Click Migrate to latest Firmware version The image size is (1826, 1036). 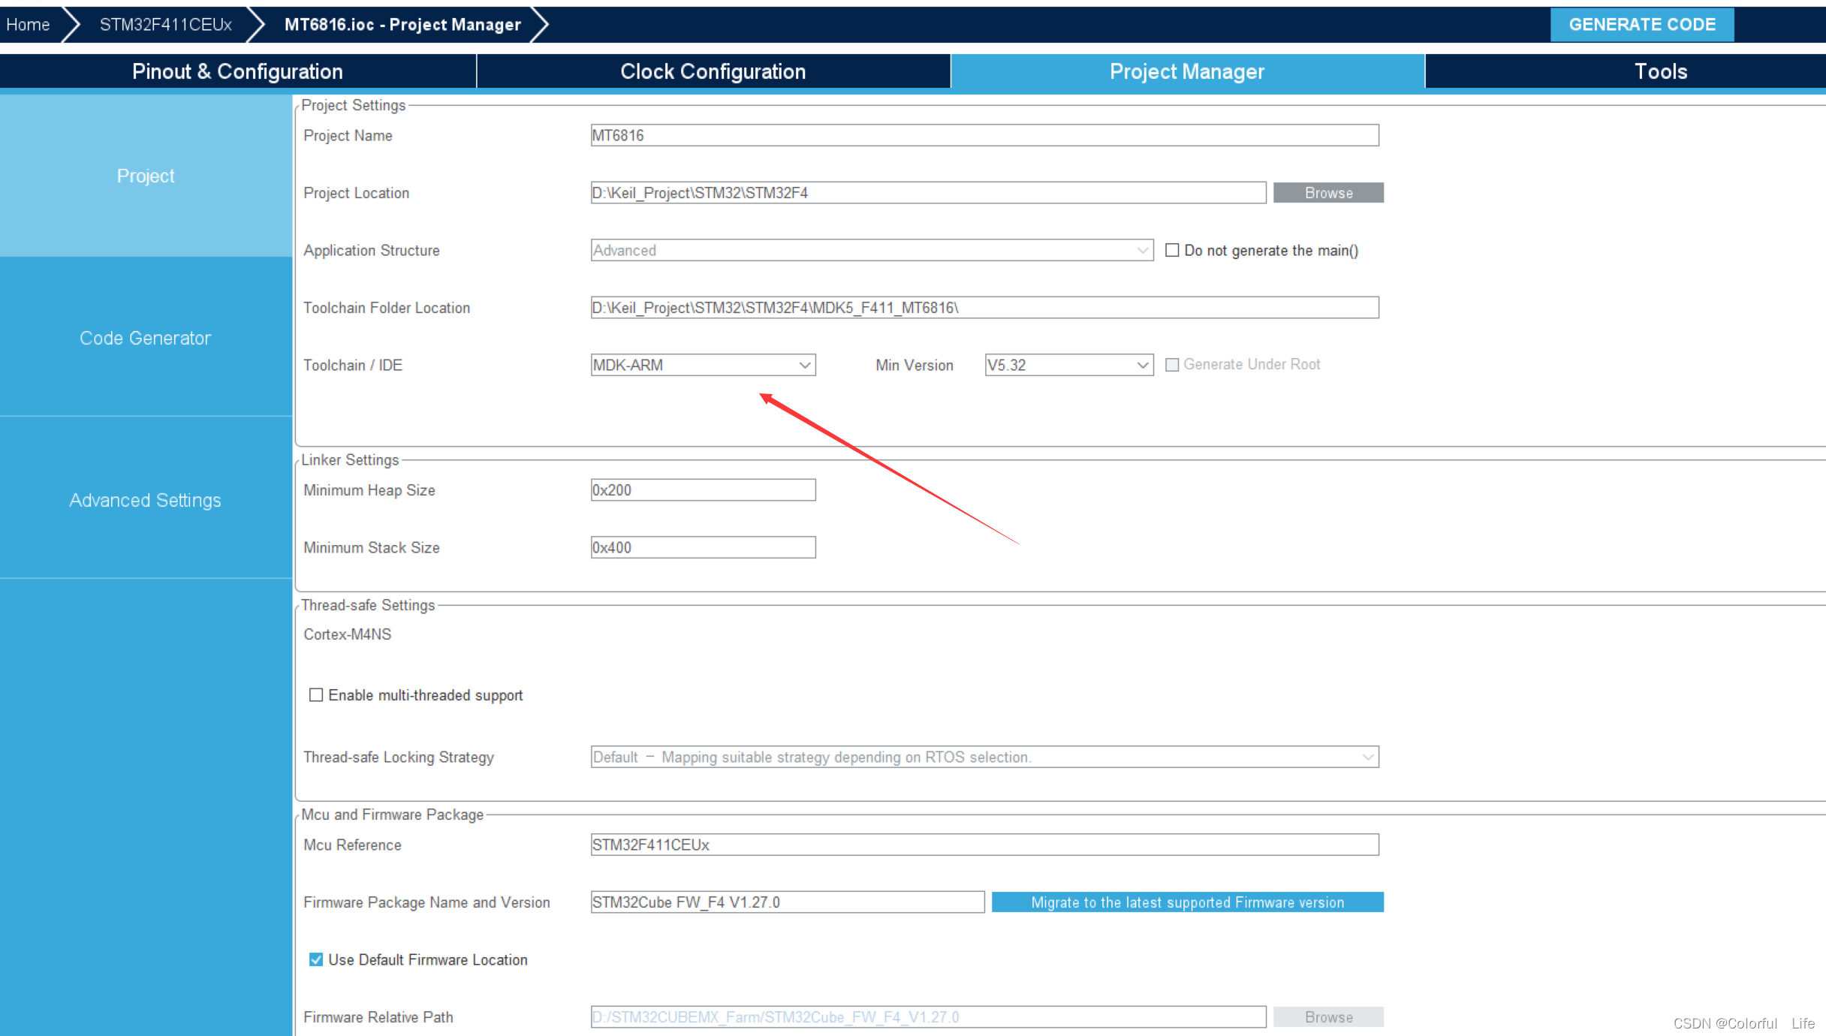[1187, 902]
